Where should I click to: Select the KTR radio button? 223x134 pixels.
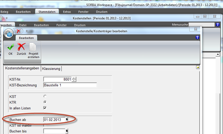click(45, 102)
